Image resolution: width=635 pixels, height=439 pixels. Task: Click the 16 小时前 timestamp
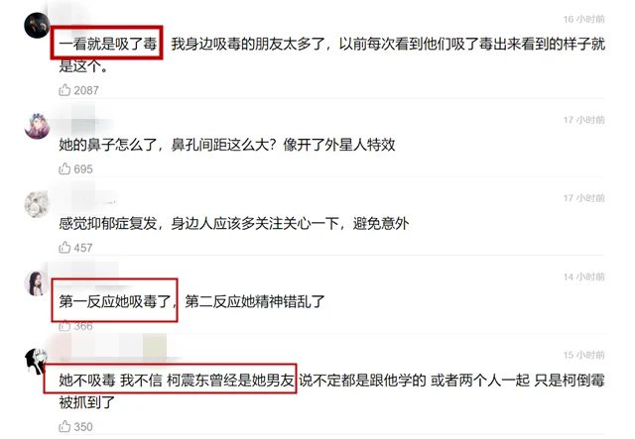tap(583, 19)
